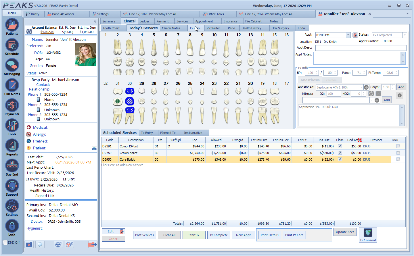Open the tab list dropdown arrow at top right
414x256 pixels.
pos(407,14)
